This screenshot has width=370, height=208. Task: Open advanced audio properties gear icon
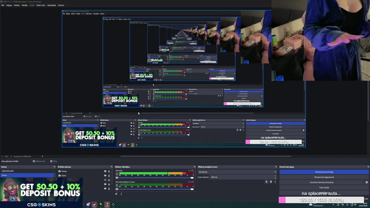[116, 194]
